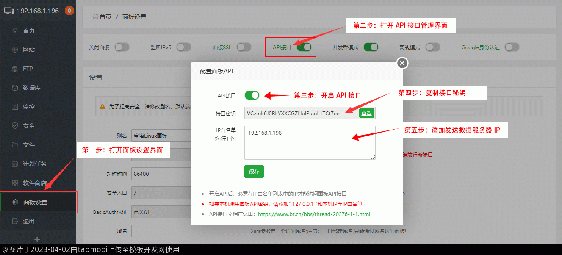Click the home icon in the sidebar
This screenshot has height=255, width=562.
[15, 30]
